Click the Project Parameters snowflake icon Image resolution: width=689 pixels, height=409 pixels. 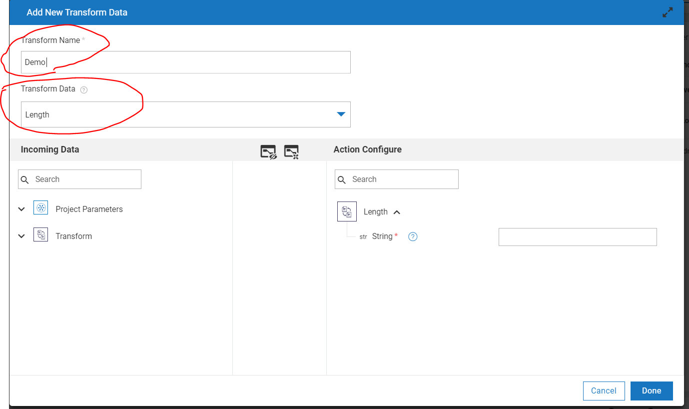(40, 208)
